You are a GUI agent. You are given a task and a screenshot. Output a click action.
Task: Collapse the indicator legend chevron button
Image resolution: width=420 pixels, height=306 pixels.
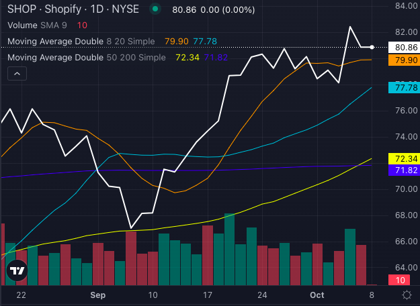(17, 74)
